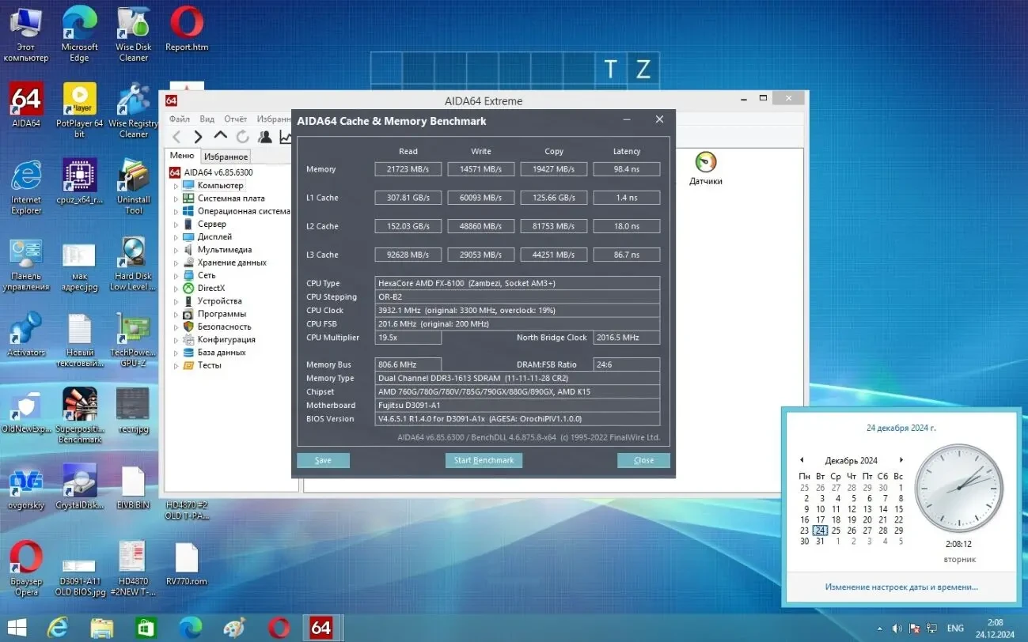The image size is (1028, 642).
Task: Open the date and time settings link
Action: coord(901,587)
